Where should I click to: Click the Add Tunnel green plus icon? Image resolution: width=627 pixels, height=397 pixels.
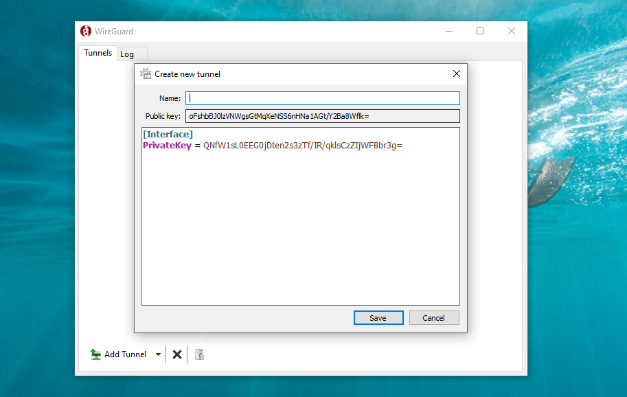pos(95,354)
